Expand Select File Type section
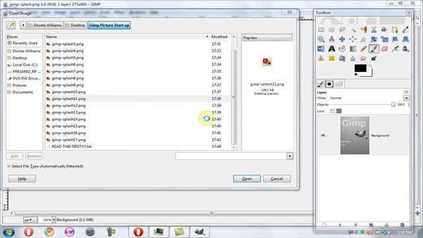The image size is (423, 238). (x=9, y=166)
